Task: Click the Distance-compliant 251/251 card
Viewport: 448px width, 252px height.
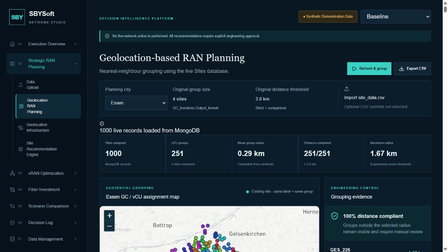Action: click(x=331, y=153)
